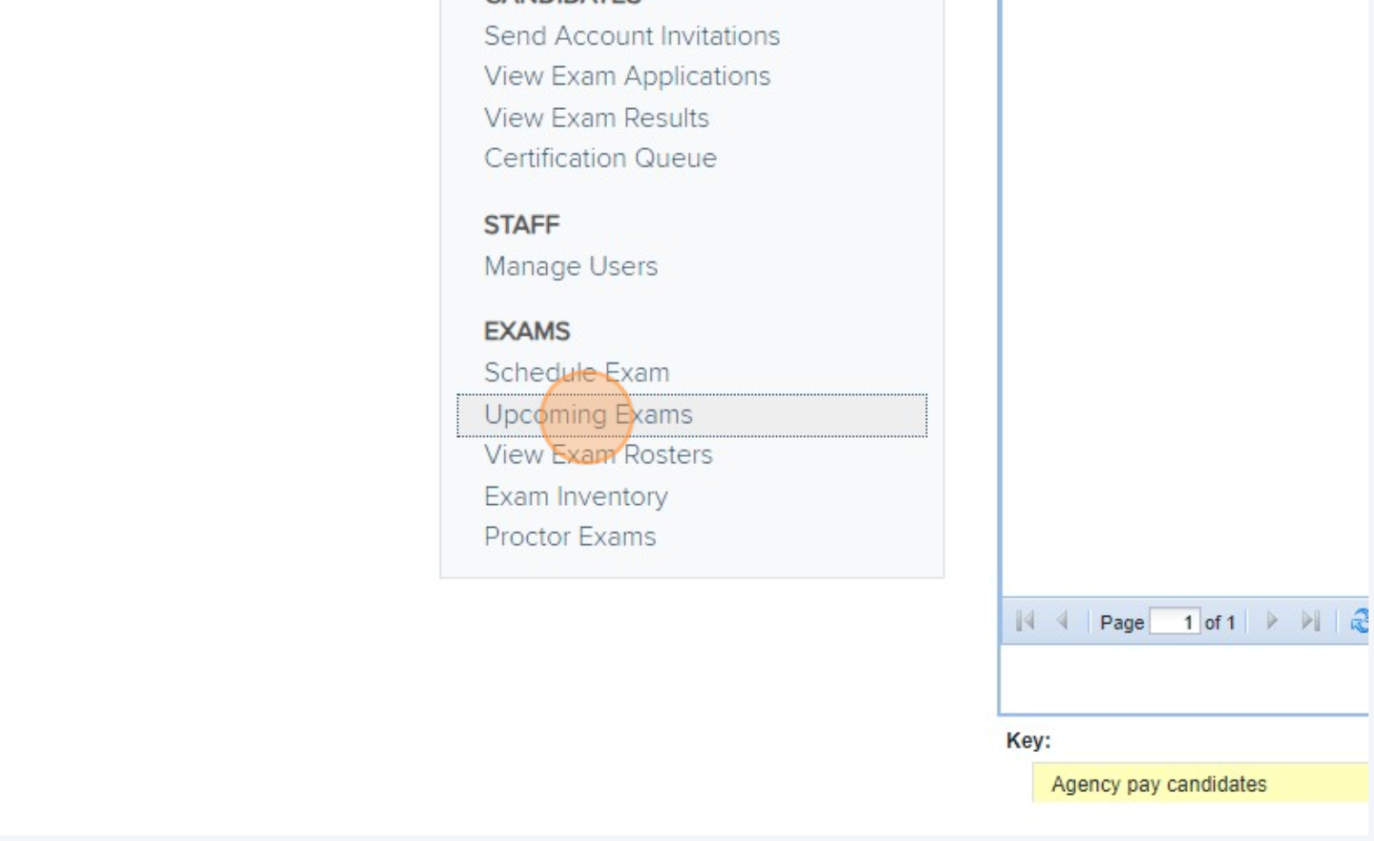Open Schedule Exam

click(578, 371)
